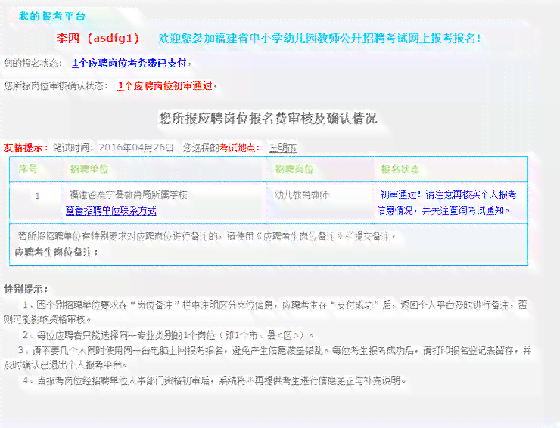Click the exam date 2016年04月26日
The image size is (560, 428).
click(x=136, y=147)
